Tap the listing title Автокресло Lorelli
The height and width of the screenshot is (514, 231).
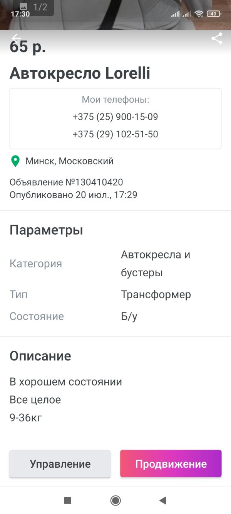coord(80,73)
